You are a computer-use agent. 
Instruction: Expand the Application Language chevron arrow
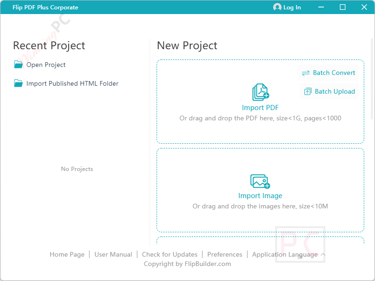point(323,254)
